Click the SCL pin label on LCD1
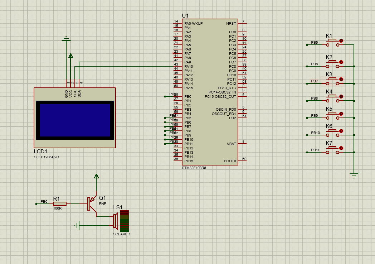 (75, 93)
